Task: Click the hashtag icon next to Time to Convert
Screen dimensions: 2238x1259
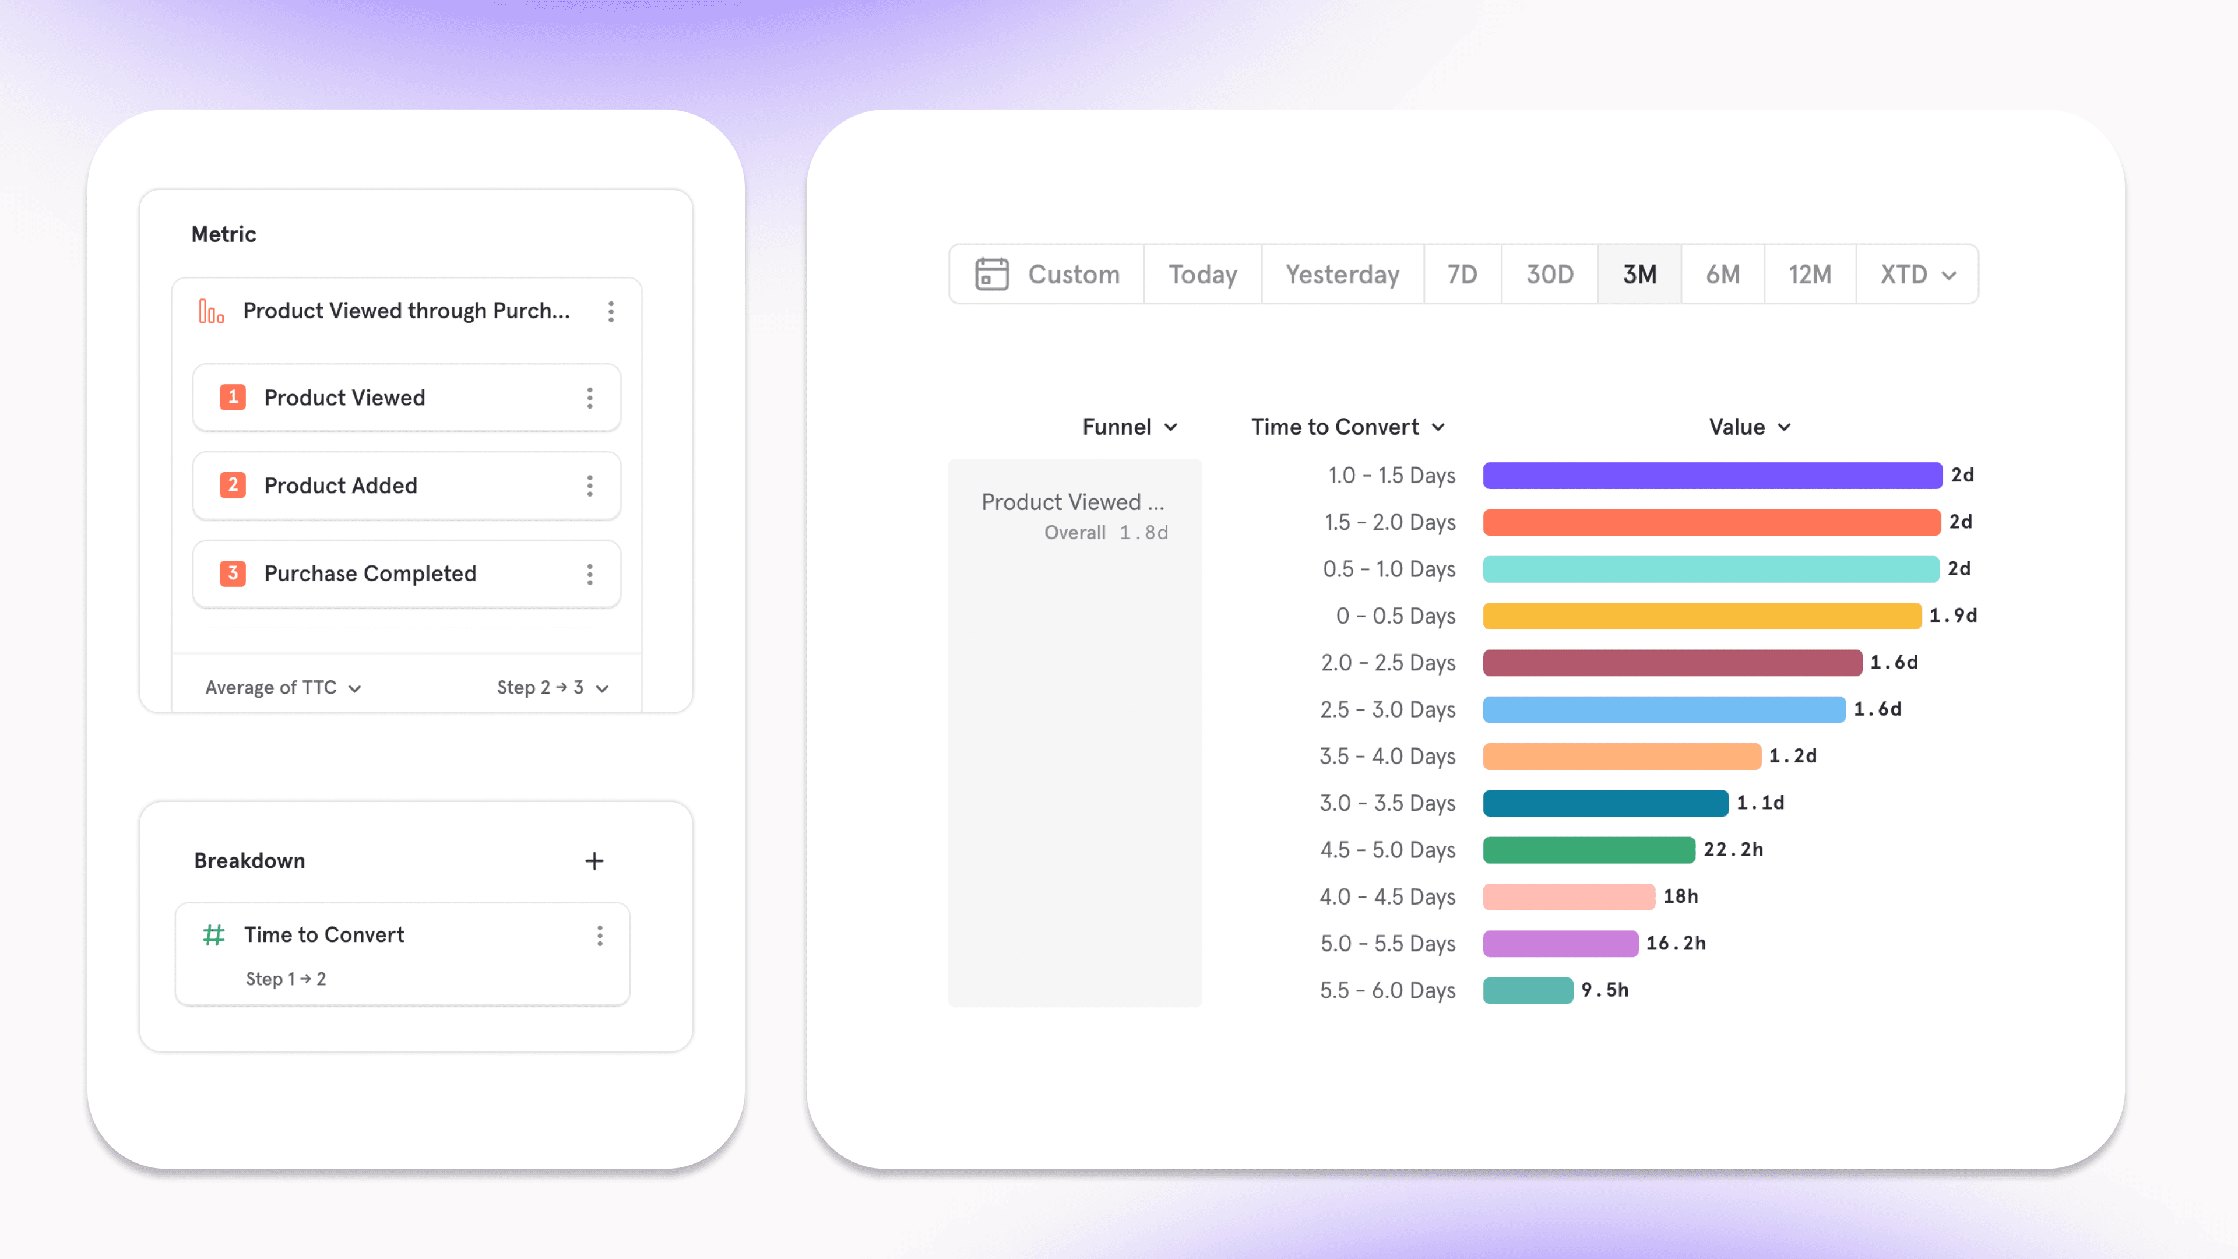Action: click(215, 935)
